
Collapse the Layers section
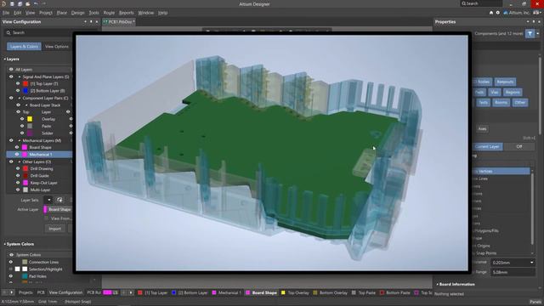click(4, 59)
